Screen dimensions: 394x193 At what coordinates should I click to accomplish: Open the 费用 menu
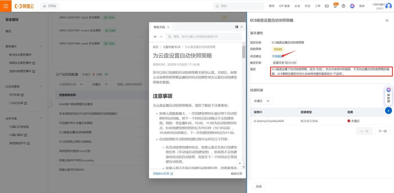click(272, 6)
